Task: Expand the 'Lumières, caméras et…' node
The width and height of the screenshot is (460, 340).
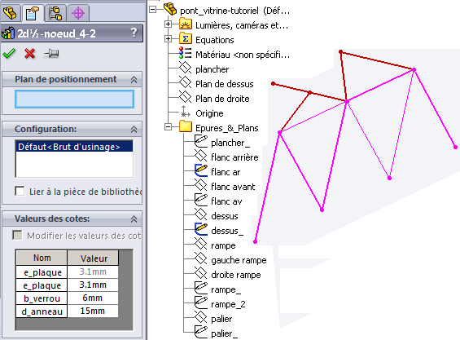Action: pos(168,24)
